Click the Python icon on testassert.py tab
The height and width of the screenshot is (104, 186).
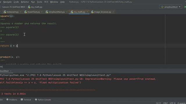[5, 12]
